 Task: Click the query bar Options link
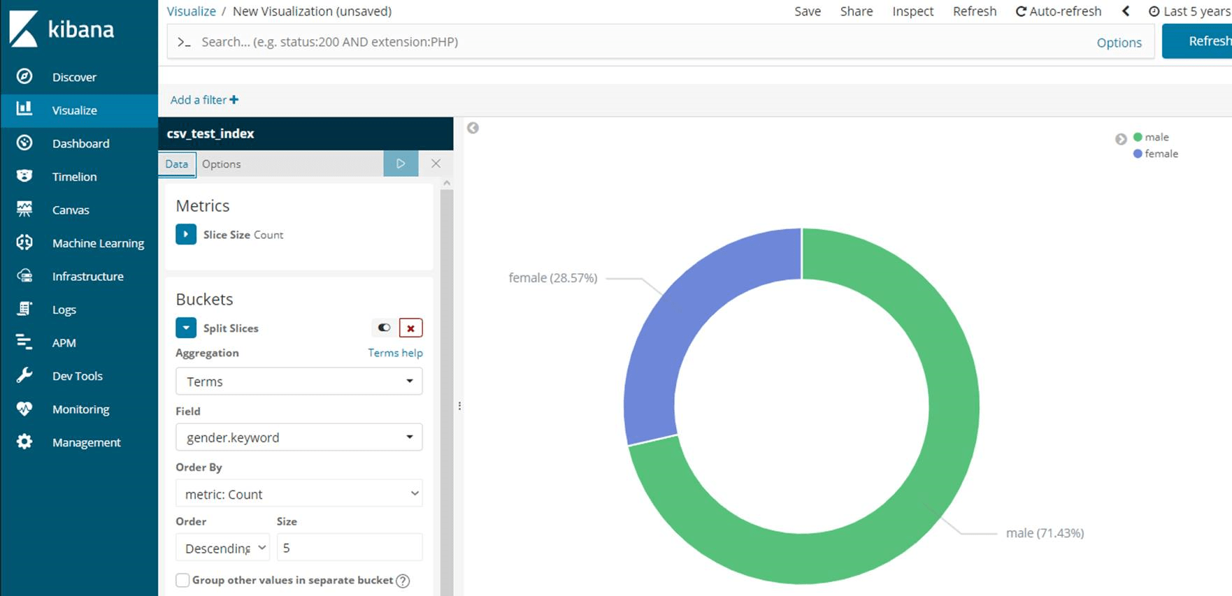(x=1119, y=43)
